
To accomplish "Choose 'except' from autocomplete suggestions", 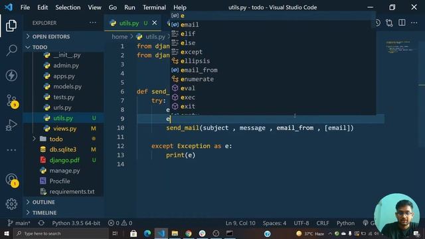I will (273, 52).
